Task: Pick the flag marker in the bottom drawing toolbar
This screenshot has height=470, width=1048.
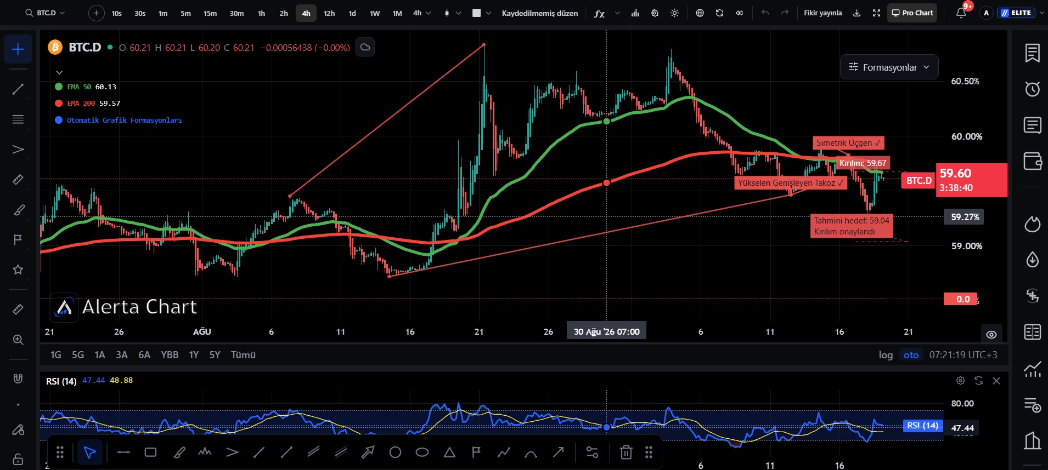Action: point(476,452)
